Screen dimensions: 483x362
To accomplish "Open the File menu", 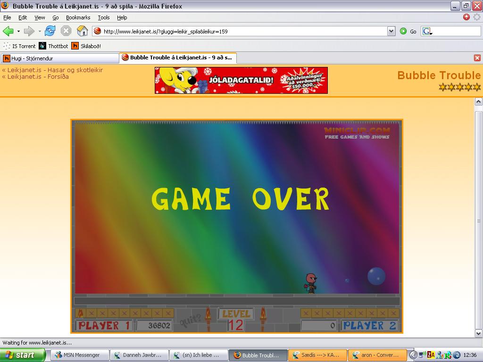I will pos(7,17).
